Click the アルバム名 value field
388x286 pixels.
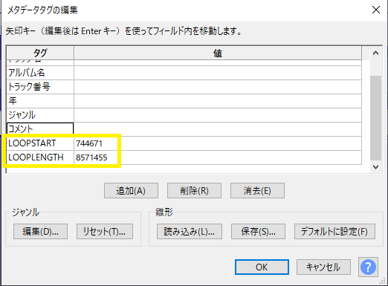click(x=218, y=73)
